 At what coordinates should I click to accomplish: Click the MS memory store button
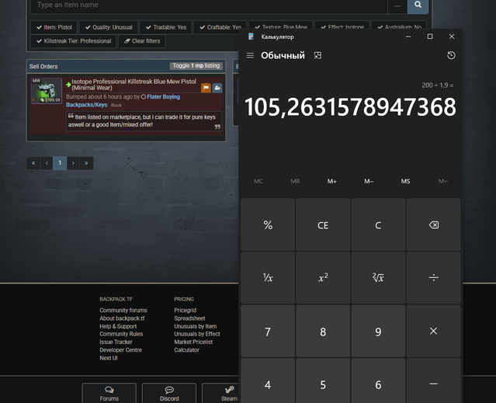(x=405, y=181)
